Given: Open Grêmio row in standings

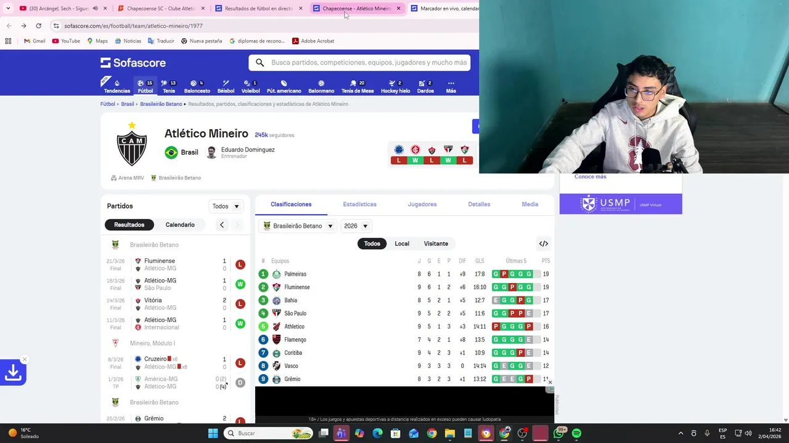Looking at the screenshot, I should click(x=404, y=379).
